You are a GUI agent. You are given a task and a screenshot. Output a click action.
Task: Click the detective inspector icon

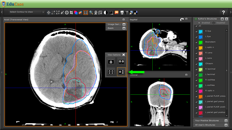pyautogui.click(x=96, y=13)
